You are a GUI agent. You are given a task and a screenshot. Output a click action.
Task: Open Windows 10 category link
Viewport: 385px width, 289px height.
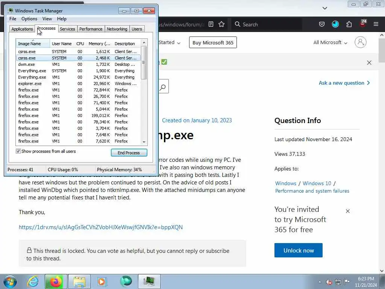317,183
